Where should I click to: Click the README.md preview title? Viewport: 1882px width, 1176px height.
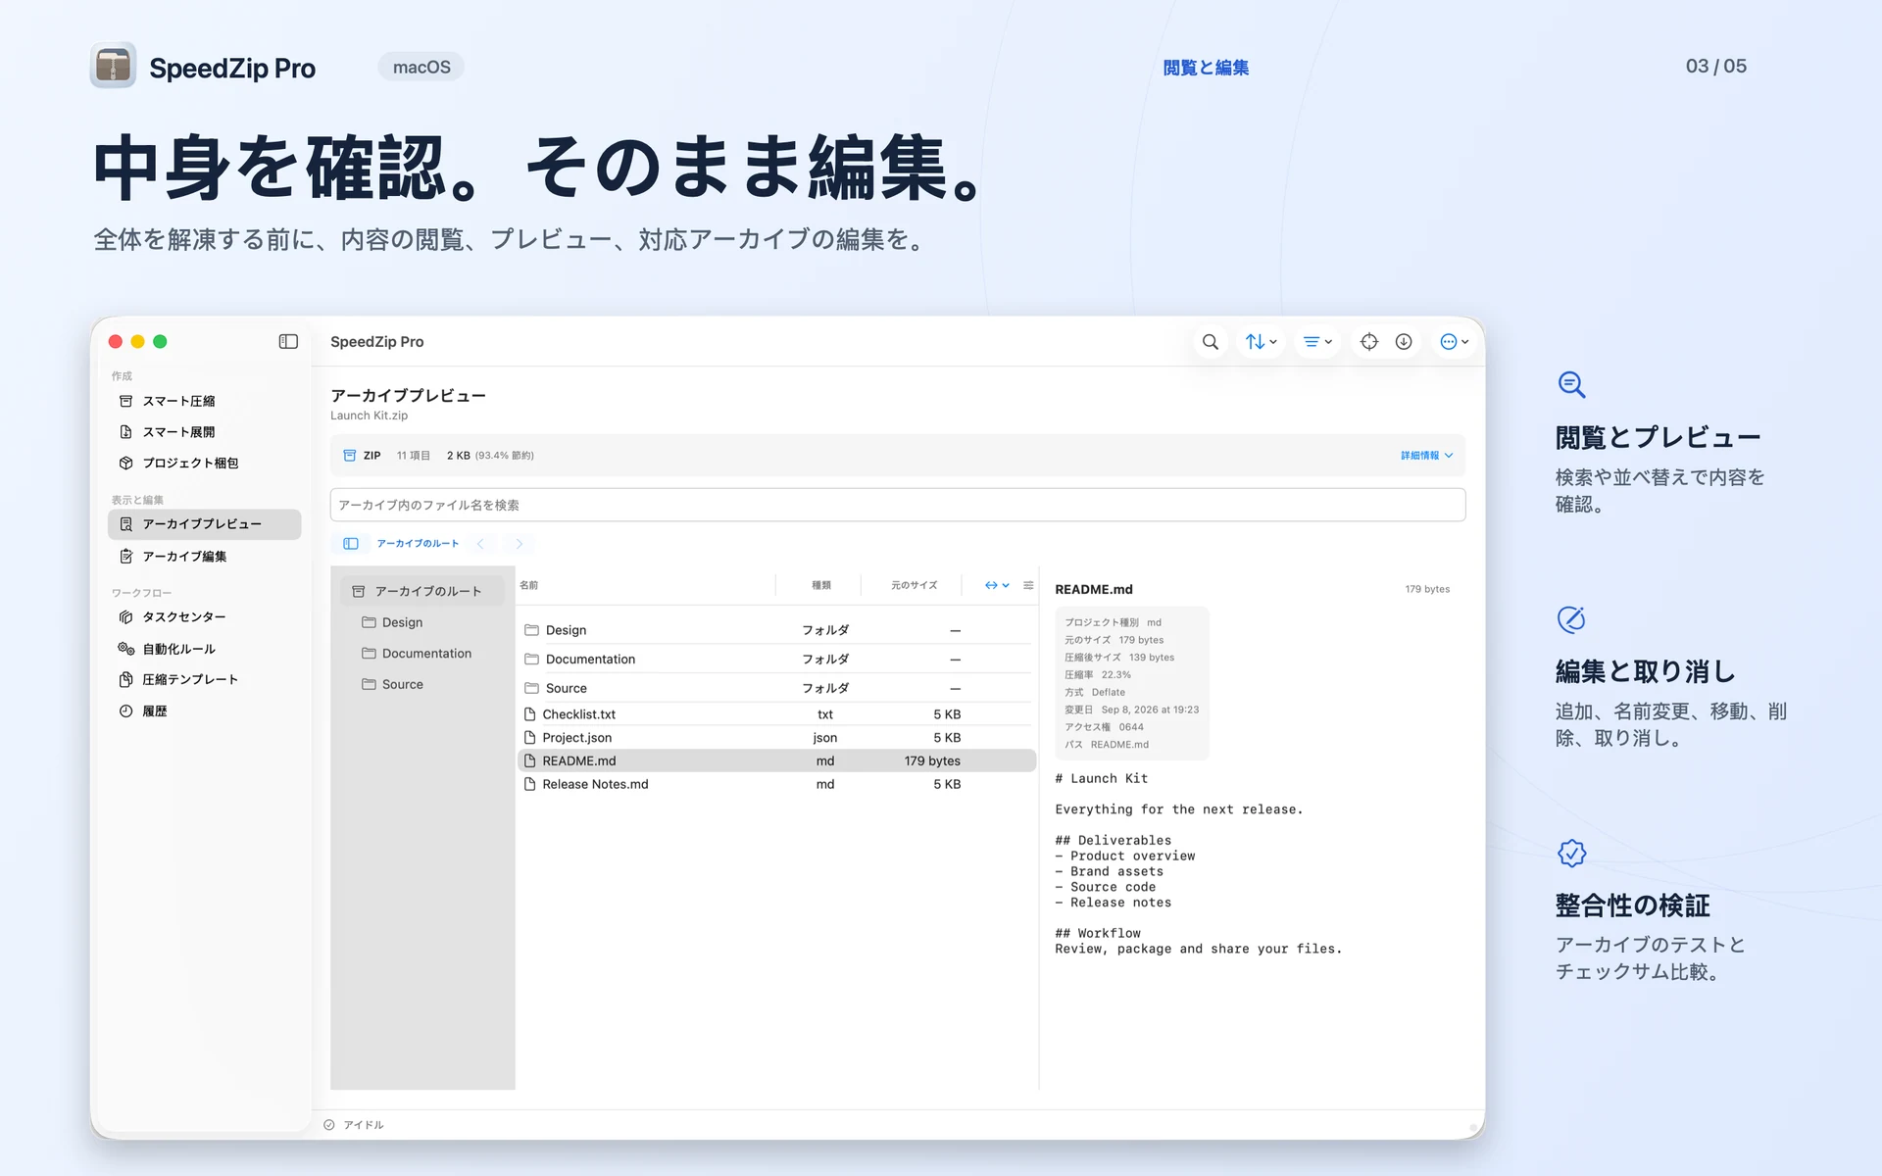(1094, 589)
